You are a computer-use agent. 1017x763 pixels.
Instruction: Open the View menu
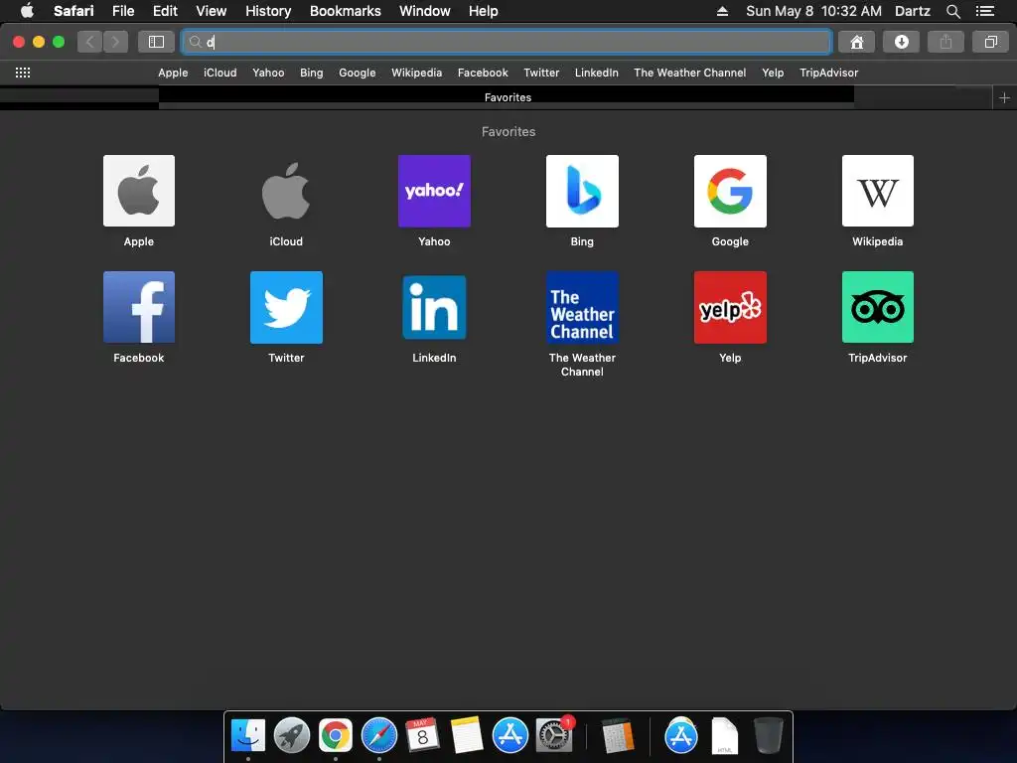click(212, 11)
